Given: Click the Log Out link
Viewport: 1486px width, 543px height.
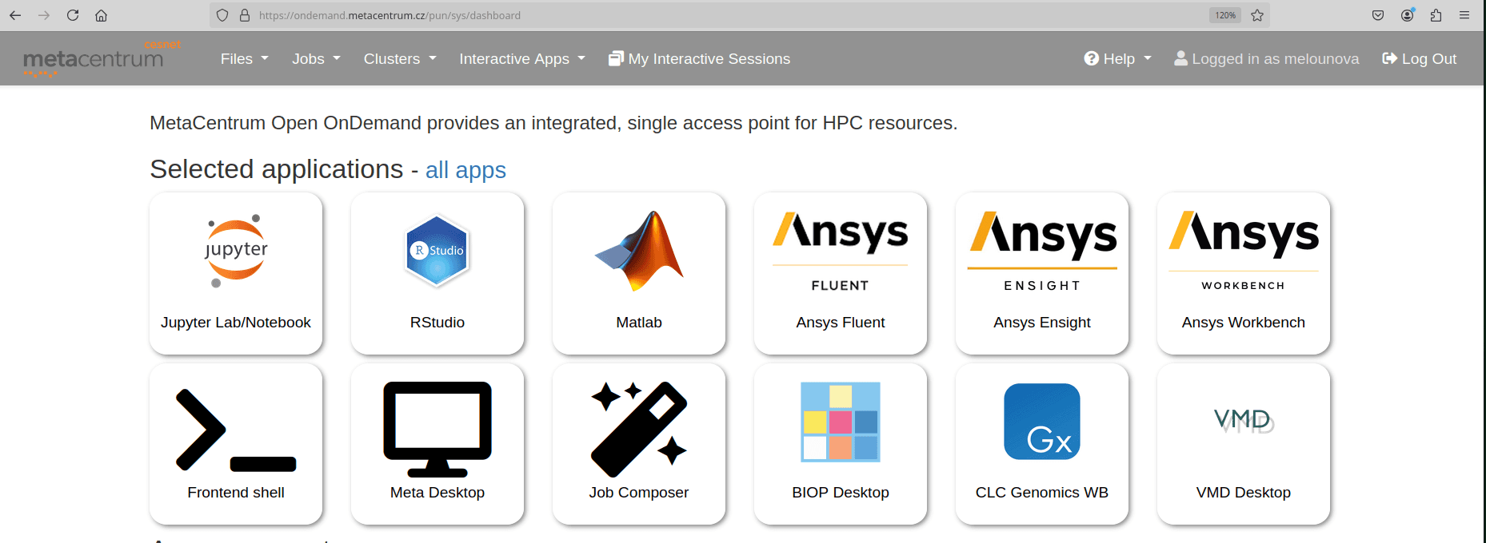Looking at the screenshot, I should (1419, 59).
